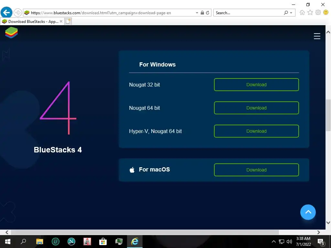Open the green U app in taskbar
Image resolution: width=331 pixels, height=248 pixels.
(x=56, y=242)
